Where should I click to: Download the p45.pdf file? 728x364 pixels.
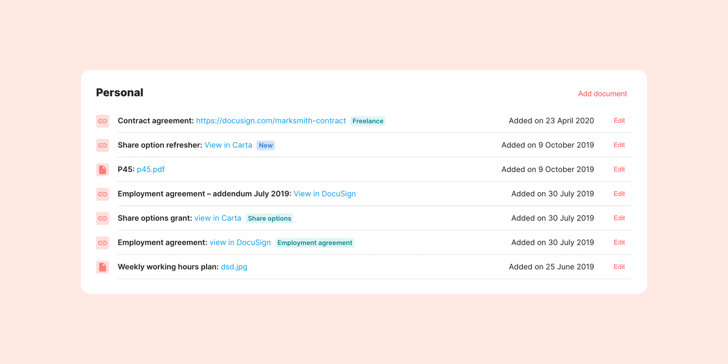tap(151, 169)
